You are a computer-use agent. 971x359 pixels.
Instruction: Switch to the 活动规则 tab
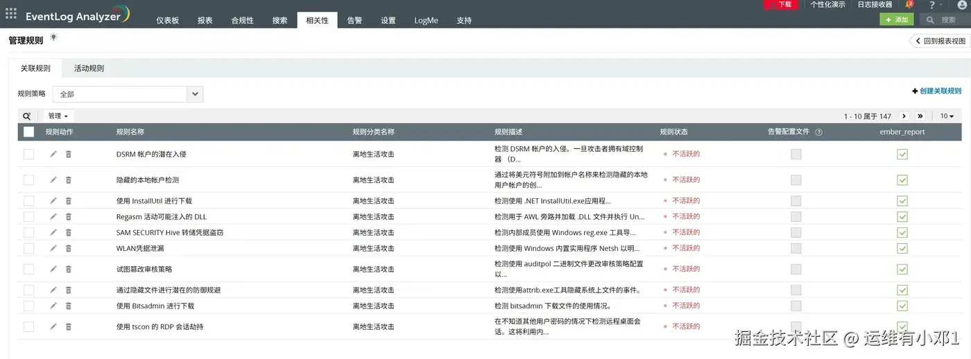(x=89, y=69)
